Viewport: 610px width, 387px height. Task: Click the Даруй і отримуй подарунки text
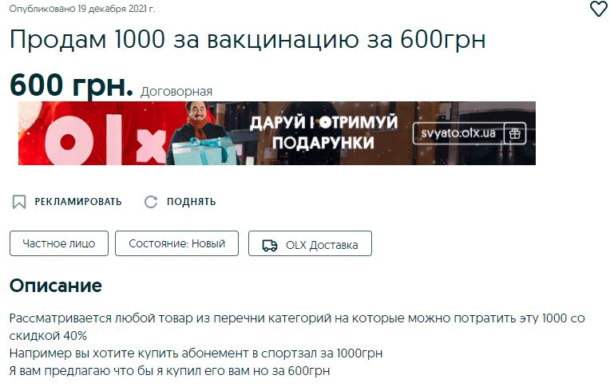coord(323,132)
